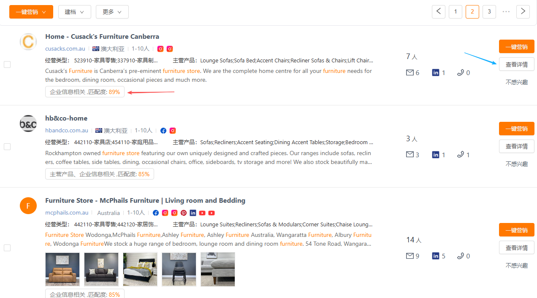Go to page 3

[x=489, y=11]
